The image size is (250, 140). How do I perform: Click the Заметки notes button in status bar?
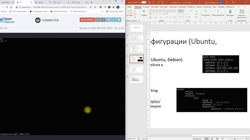click(197, 139)
